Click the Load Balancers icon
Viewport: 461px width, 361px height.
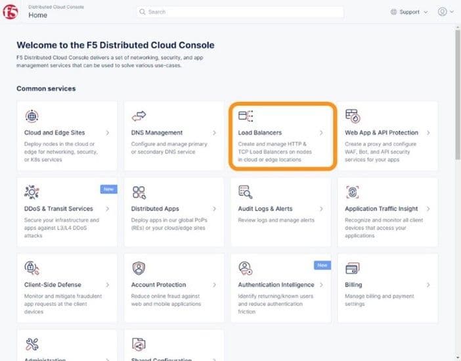[x=246, y=116]
